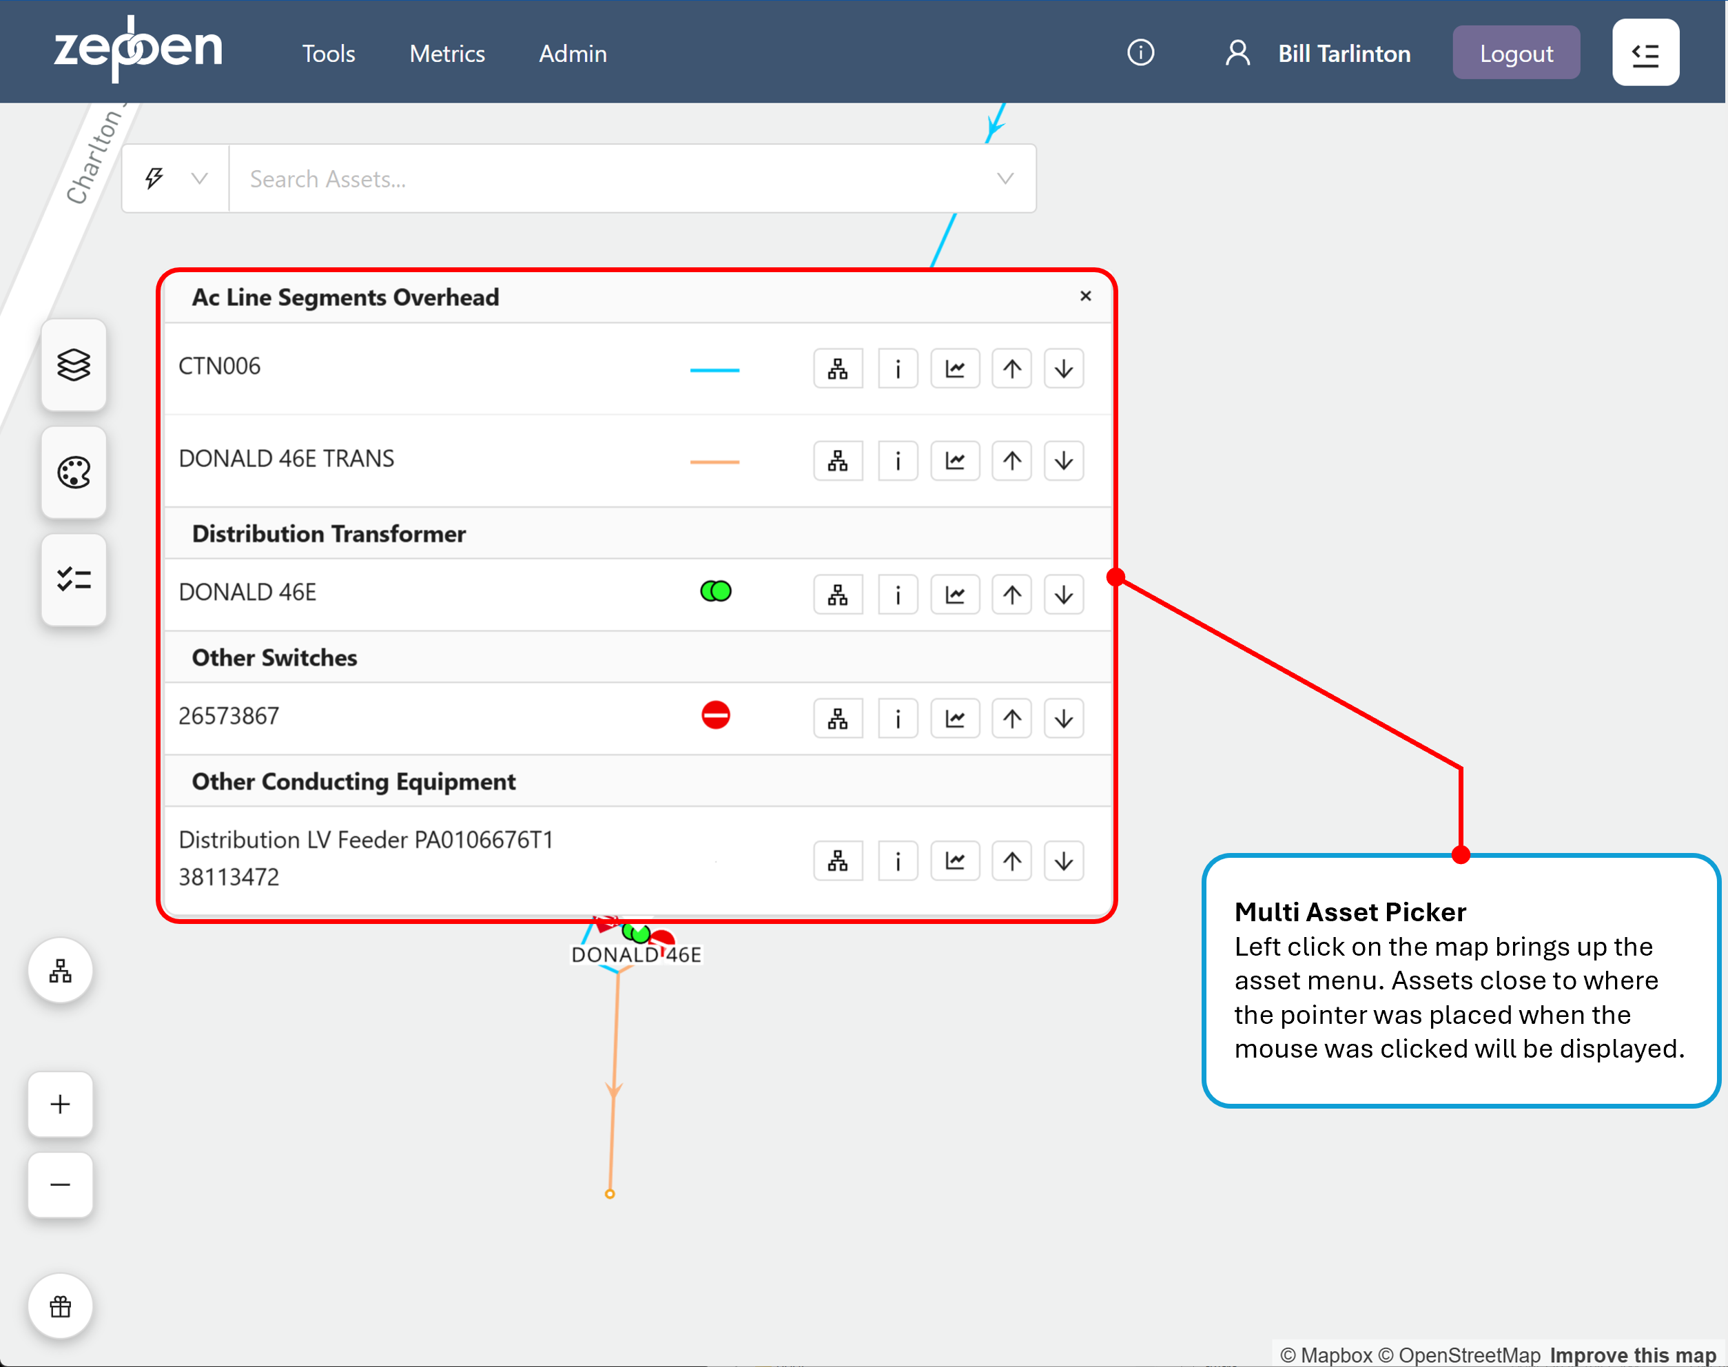Expand the Search Assets dropdown chevron
The image size is (1728, 1367).
[x=1005, y=178]
